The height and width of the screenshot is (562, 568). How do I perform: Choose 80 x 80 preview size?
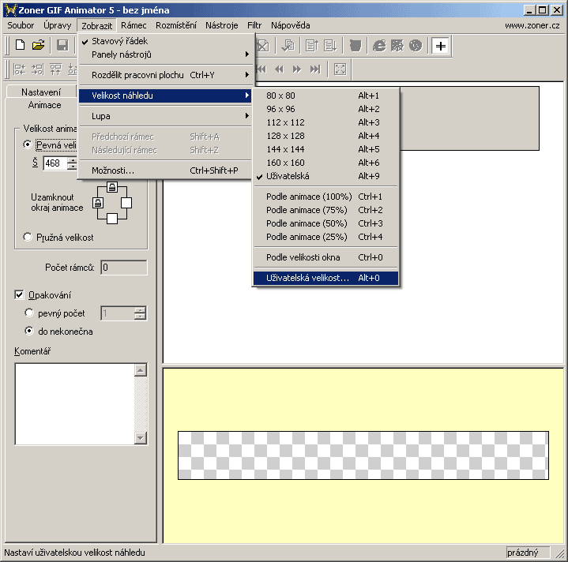point(325,96)
